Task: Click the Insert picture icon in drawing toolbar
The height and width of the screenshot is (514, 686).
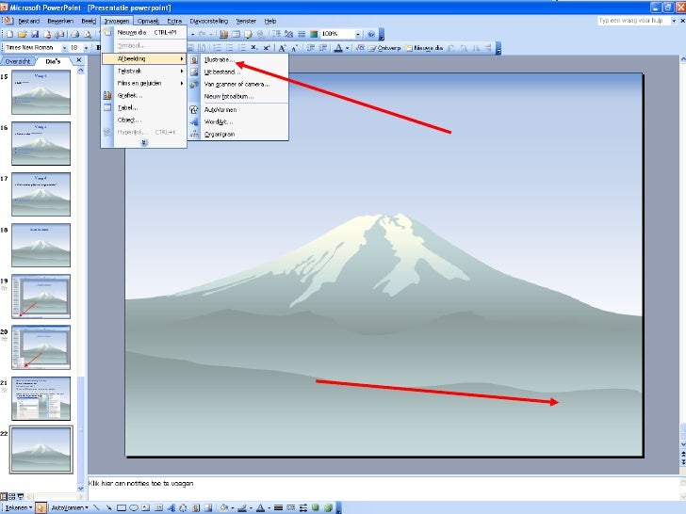Action: [208, 507]
